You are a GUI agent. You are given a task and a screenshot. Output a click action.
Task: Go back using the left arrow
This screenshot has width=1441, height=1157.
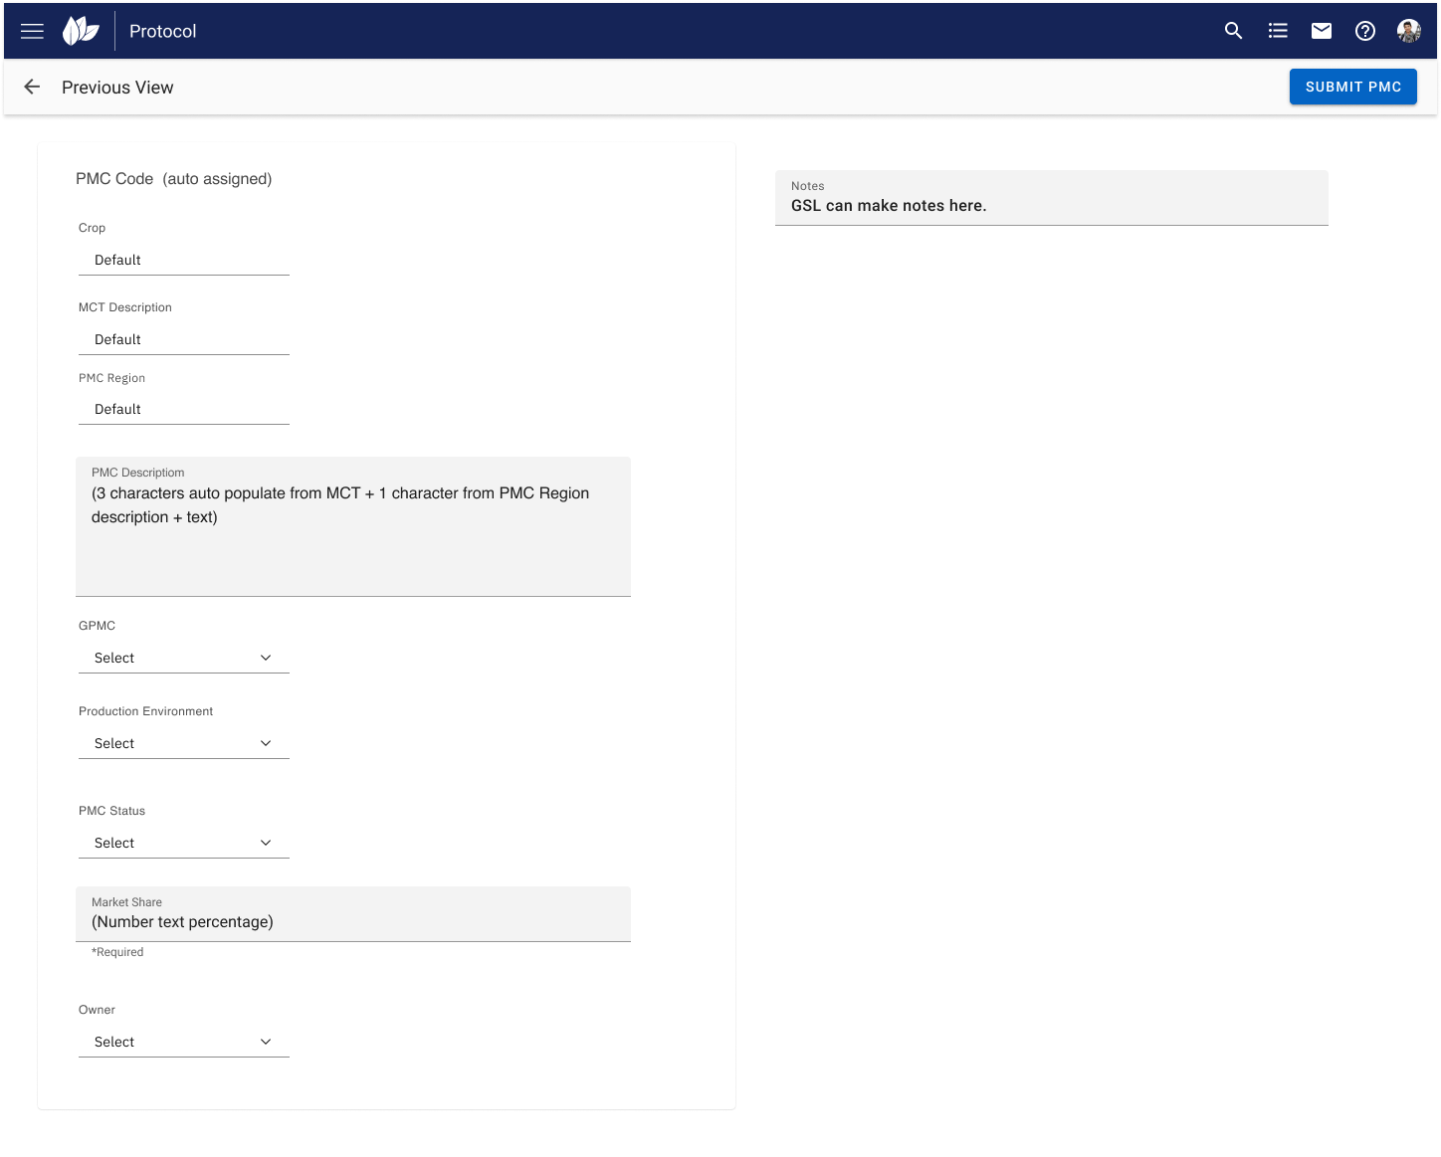(x=32, y=88)
